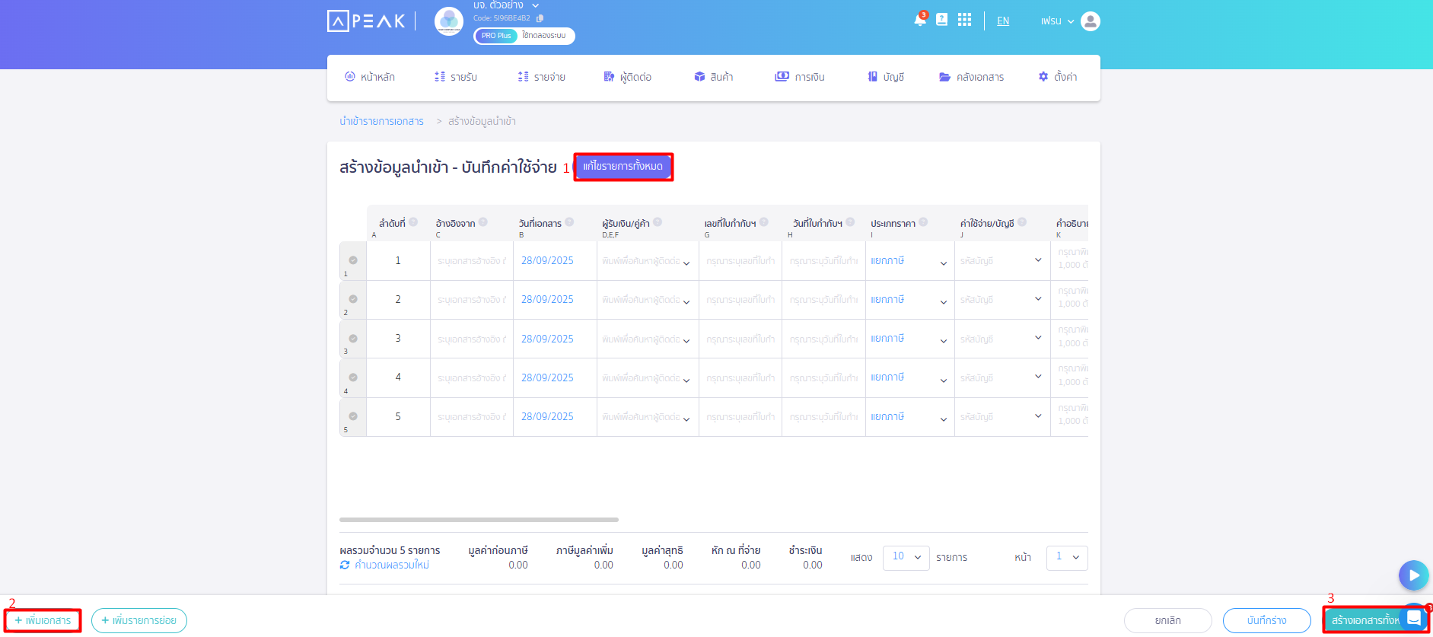Copy the company code with copy icon
The image size is (1433, 637).
540,18
